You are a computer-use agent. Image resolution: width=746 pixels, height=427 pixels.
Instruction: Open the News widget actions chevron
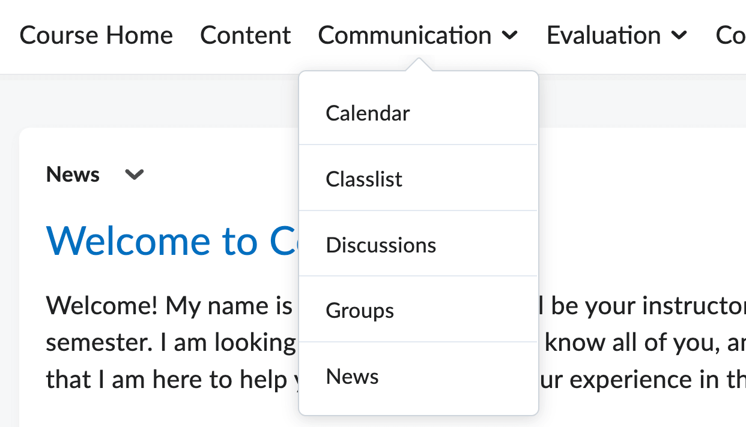pyautogui.click(x=133, y=175)
